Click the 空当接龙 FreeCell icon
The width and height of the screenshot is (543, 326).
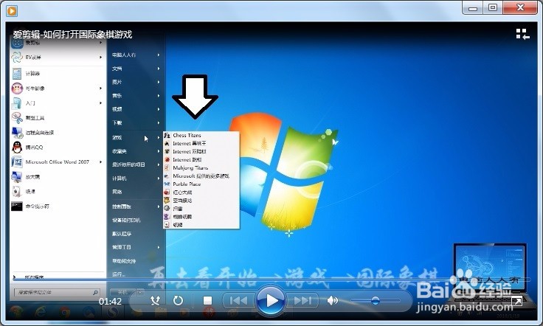tap(167, 201)
